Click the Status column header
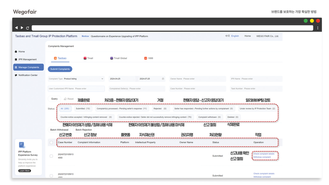The height and width of the screenshot is (185, 329). (216, 143)
